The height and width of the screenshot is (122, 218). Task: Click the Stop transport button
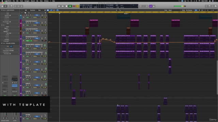click(x=66, y=6)
